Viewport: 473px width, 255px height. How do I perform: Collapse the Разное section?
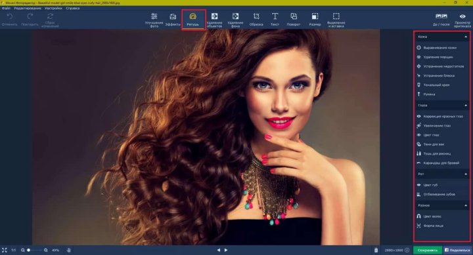(x=466, y=205)
